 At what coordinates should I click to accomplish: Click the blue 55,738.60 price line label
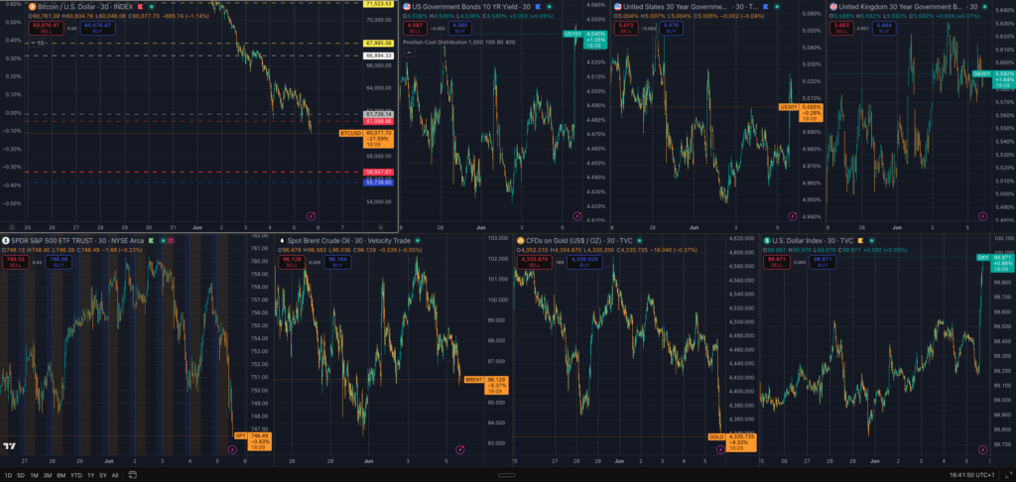(380, 182)
